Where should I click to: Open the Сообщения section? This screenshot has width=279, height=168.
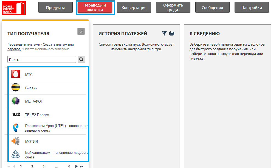click(212, 7)
